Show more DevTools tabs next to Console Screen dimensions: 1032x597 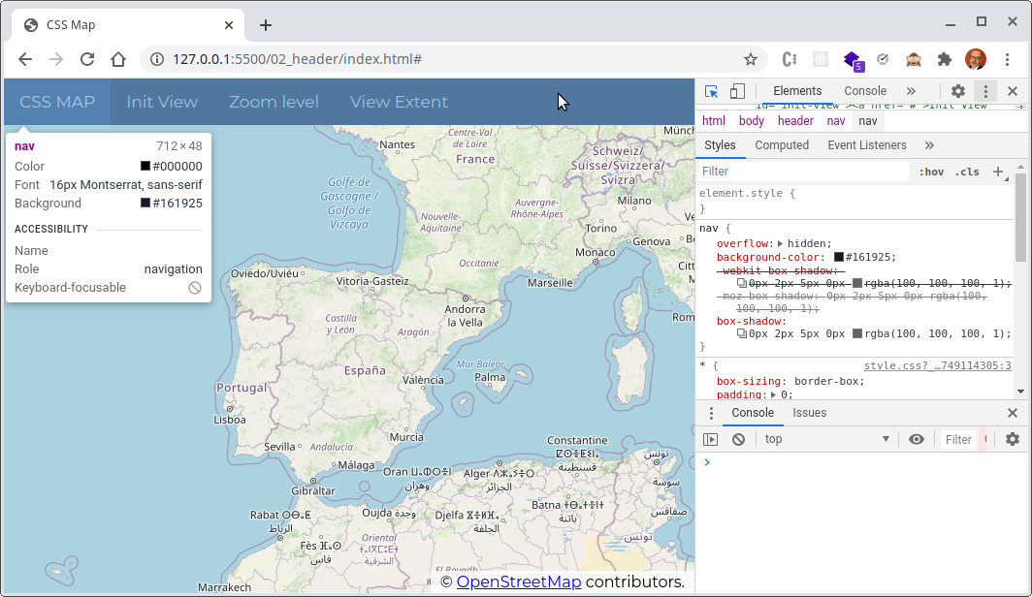(x=911, y=91)
